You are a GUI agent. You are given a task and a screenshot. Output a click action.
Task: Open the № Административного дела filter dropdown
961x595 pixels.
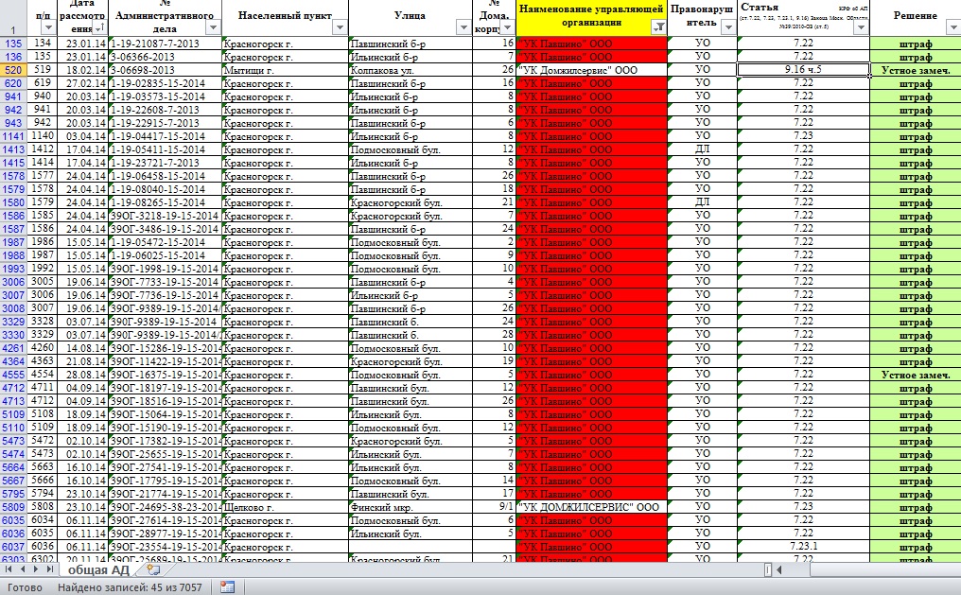coord(214,28)
